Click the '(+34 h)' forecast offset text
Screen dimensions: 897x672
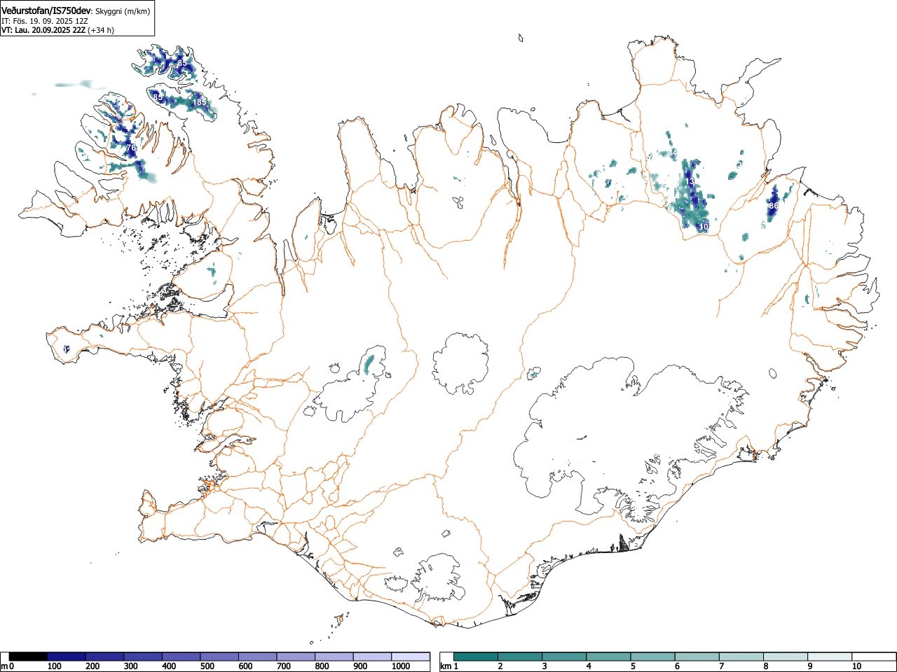101,30
